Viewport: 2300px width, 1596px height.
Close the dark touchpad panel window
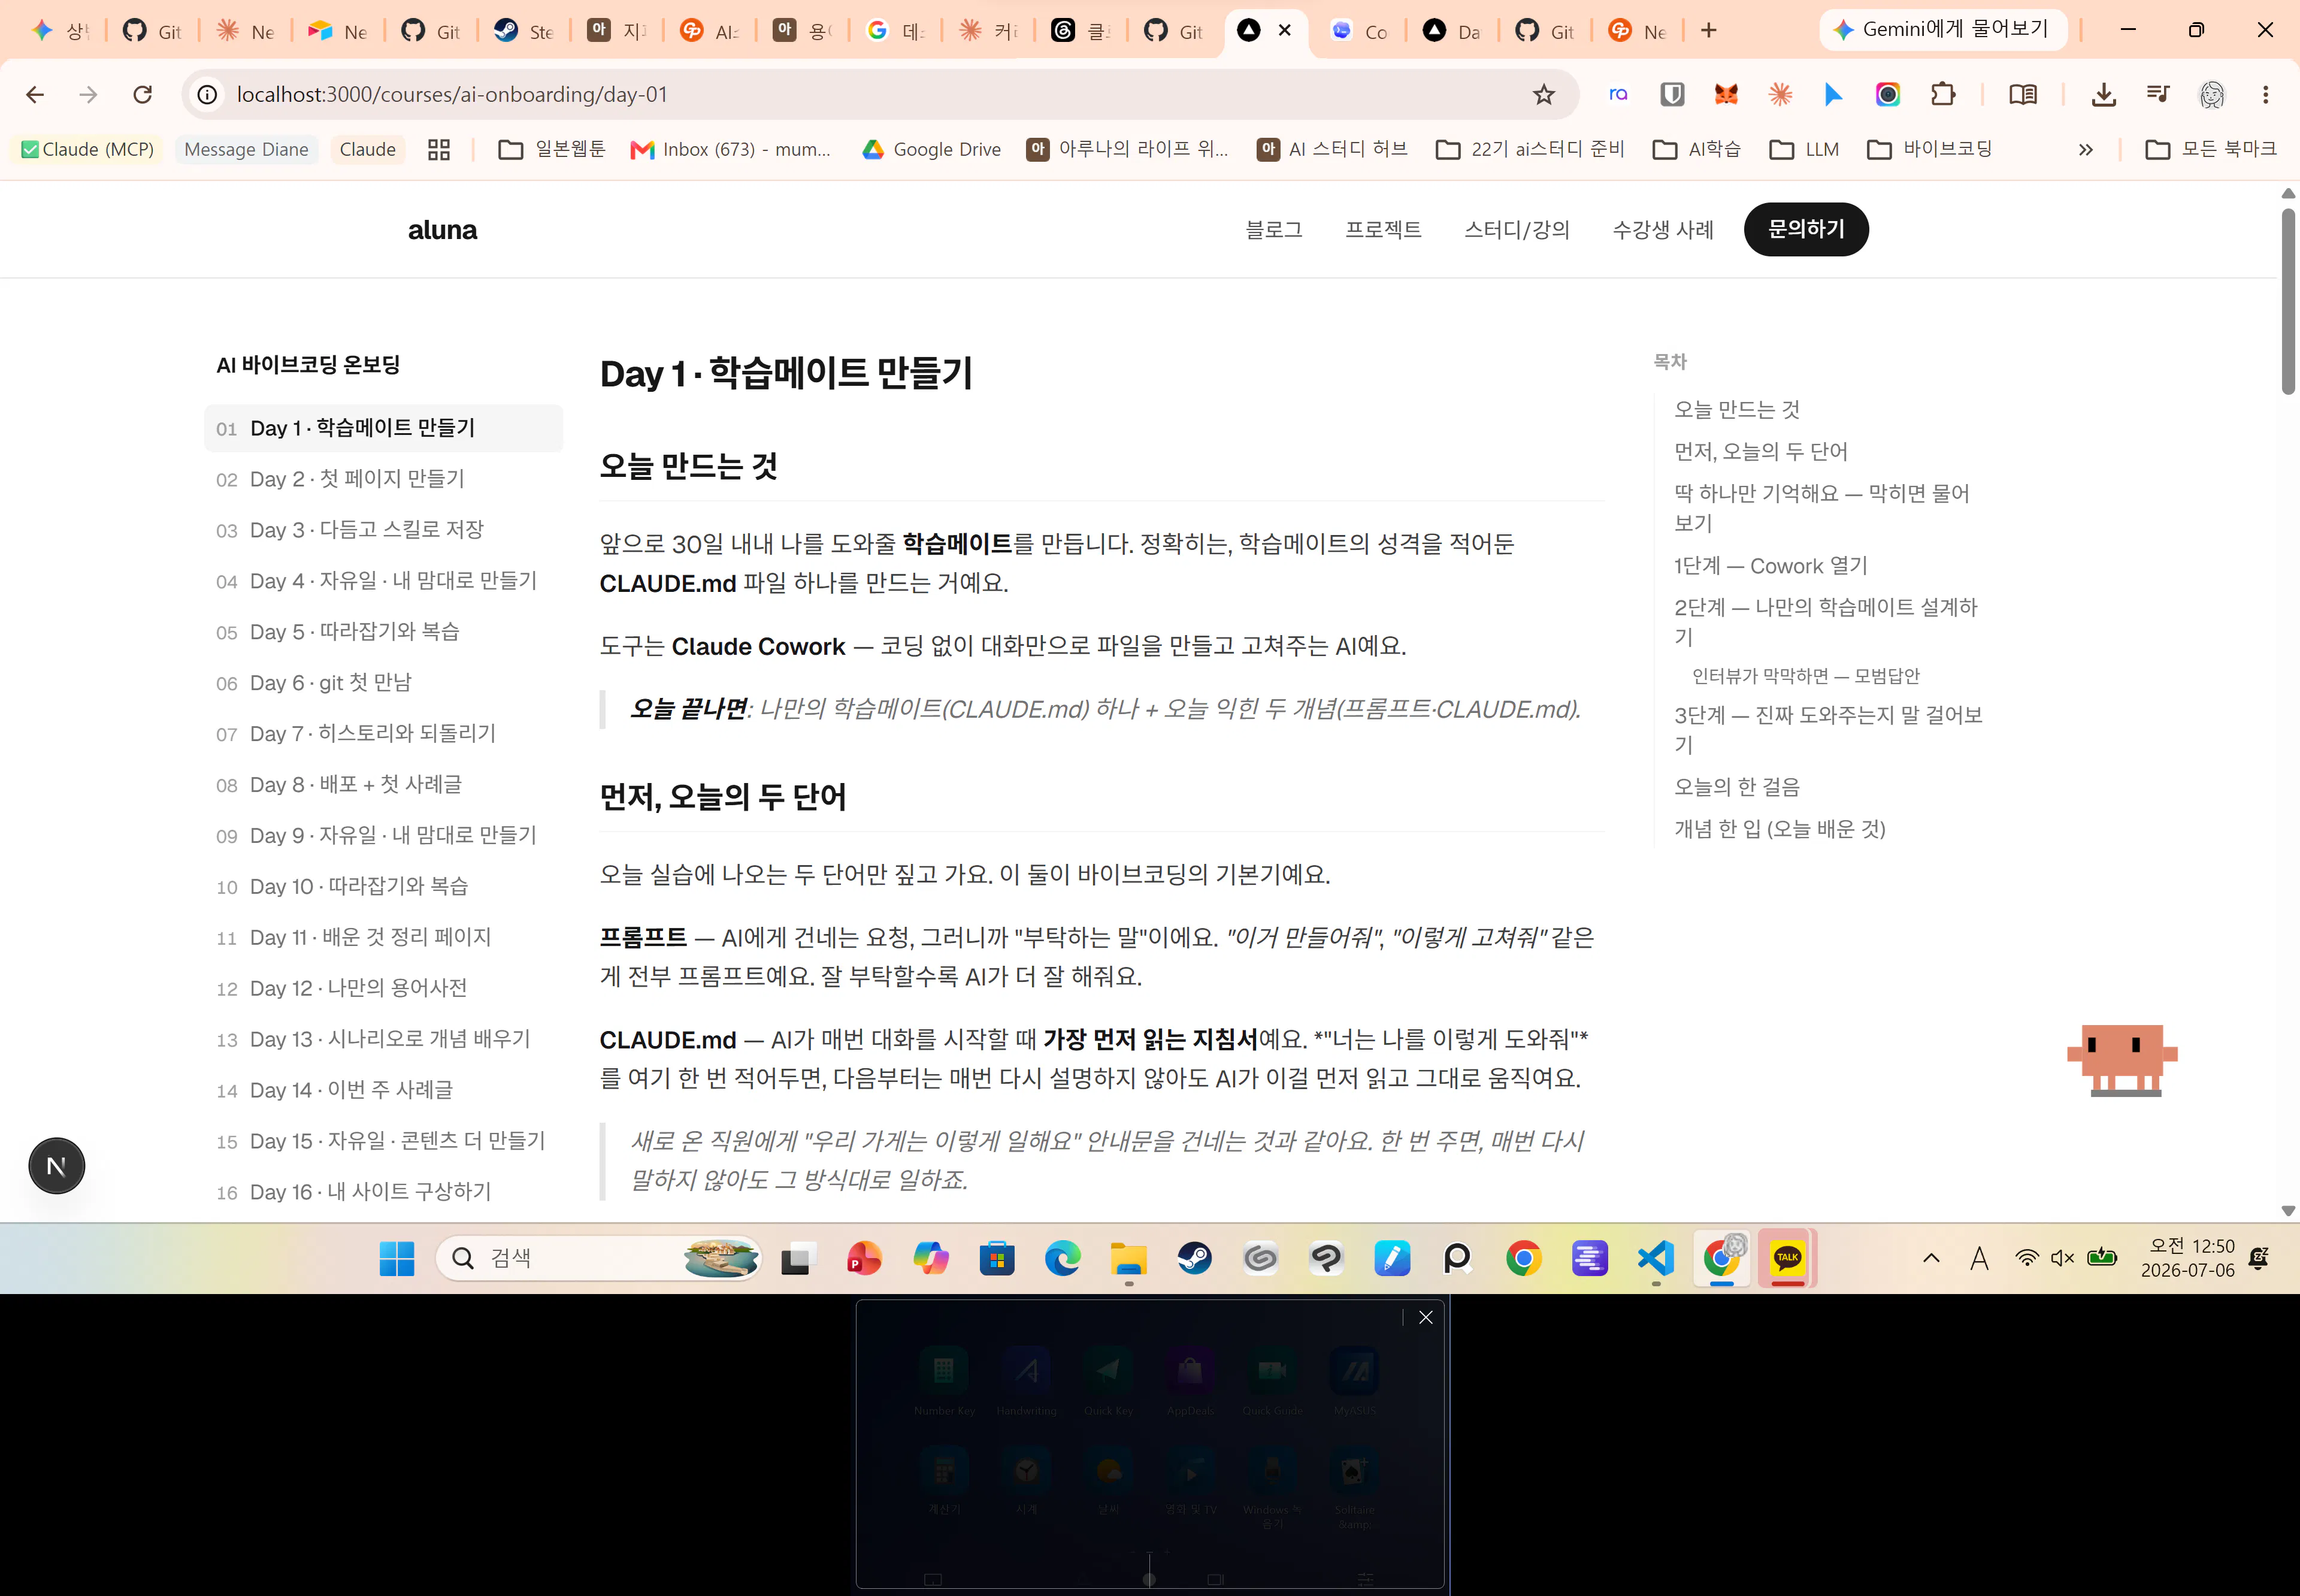[1426, 1317]
